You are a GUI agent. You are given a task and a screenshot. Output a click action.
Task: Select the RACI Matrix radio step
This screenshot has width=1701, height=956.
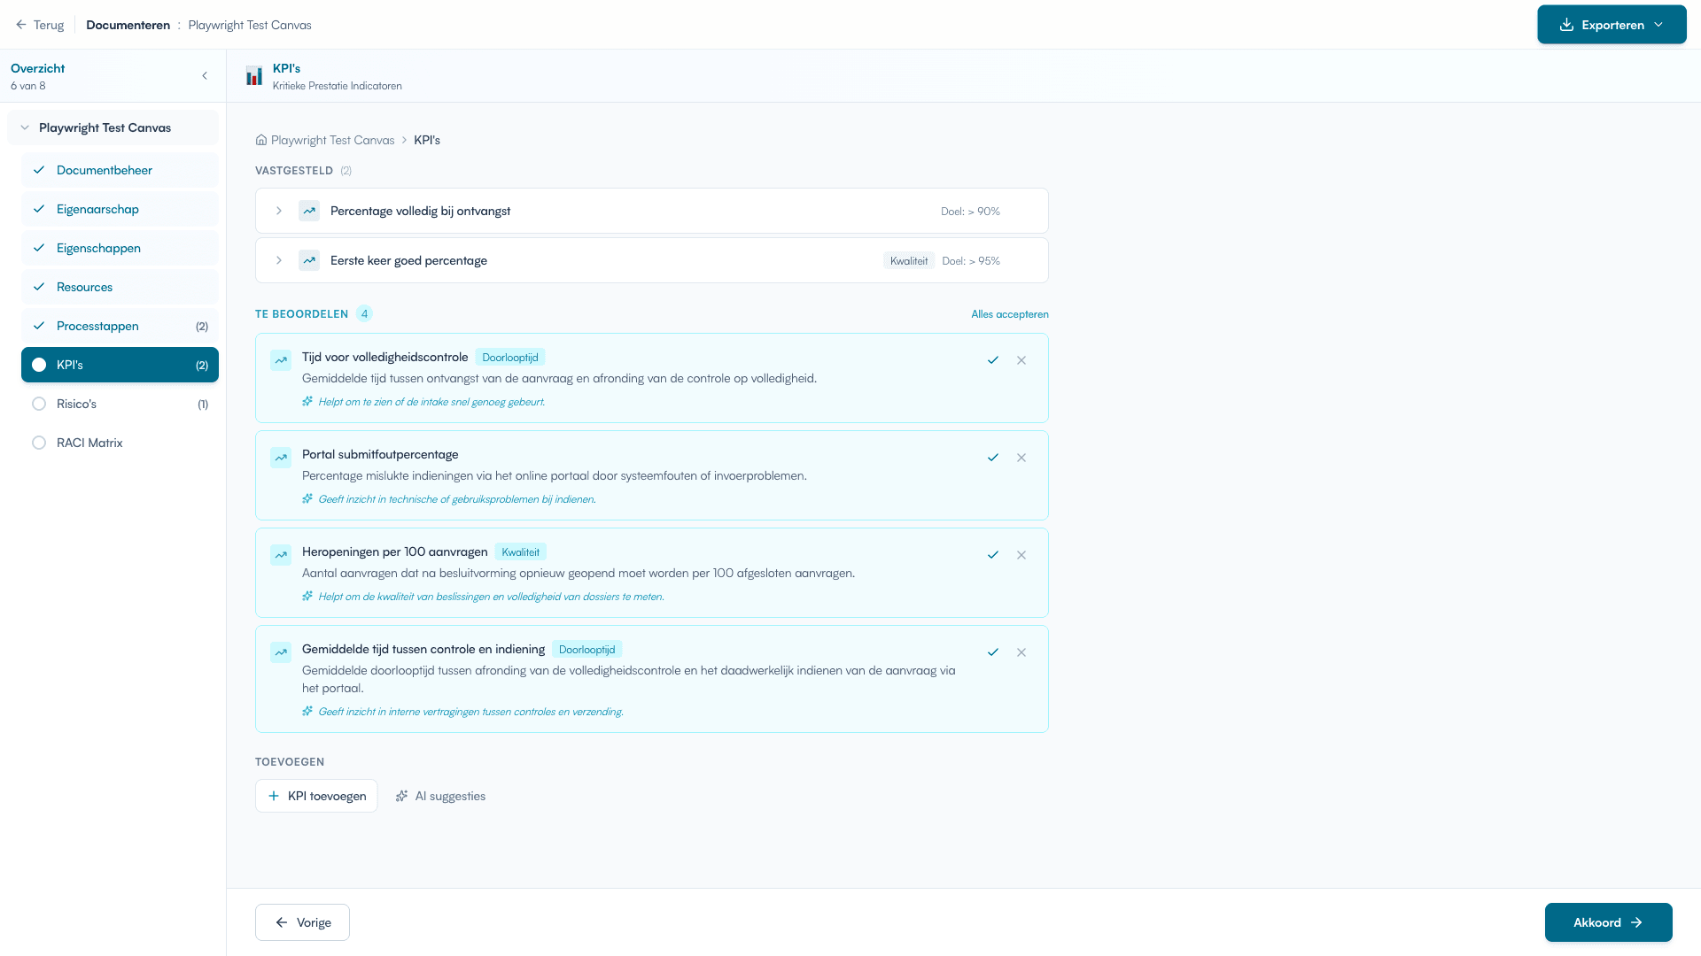click(x=39, y=443)
